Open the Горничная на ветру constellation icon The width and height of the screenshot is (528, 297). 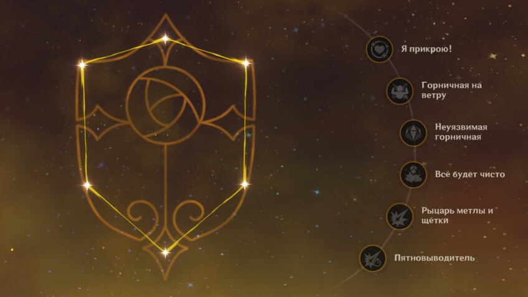point(399,92)
